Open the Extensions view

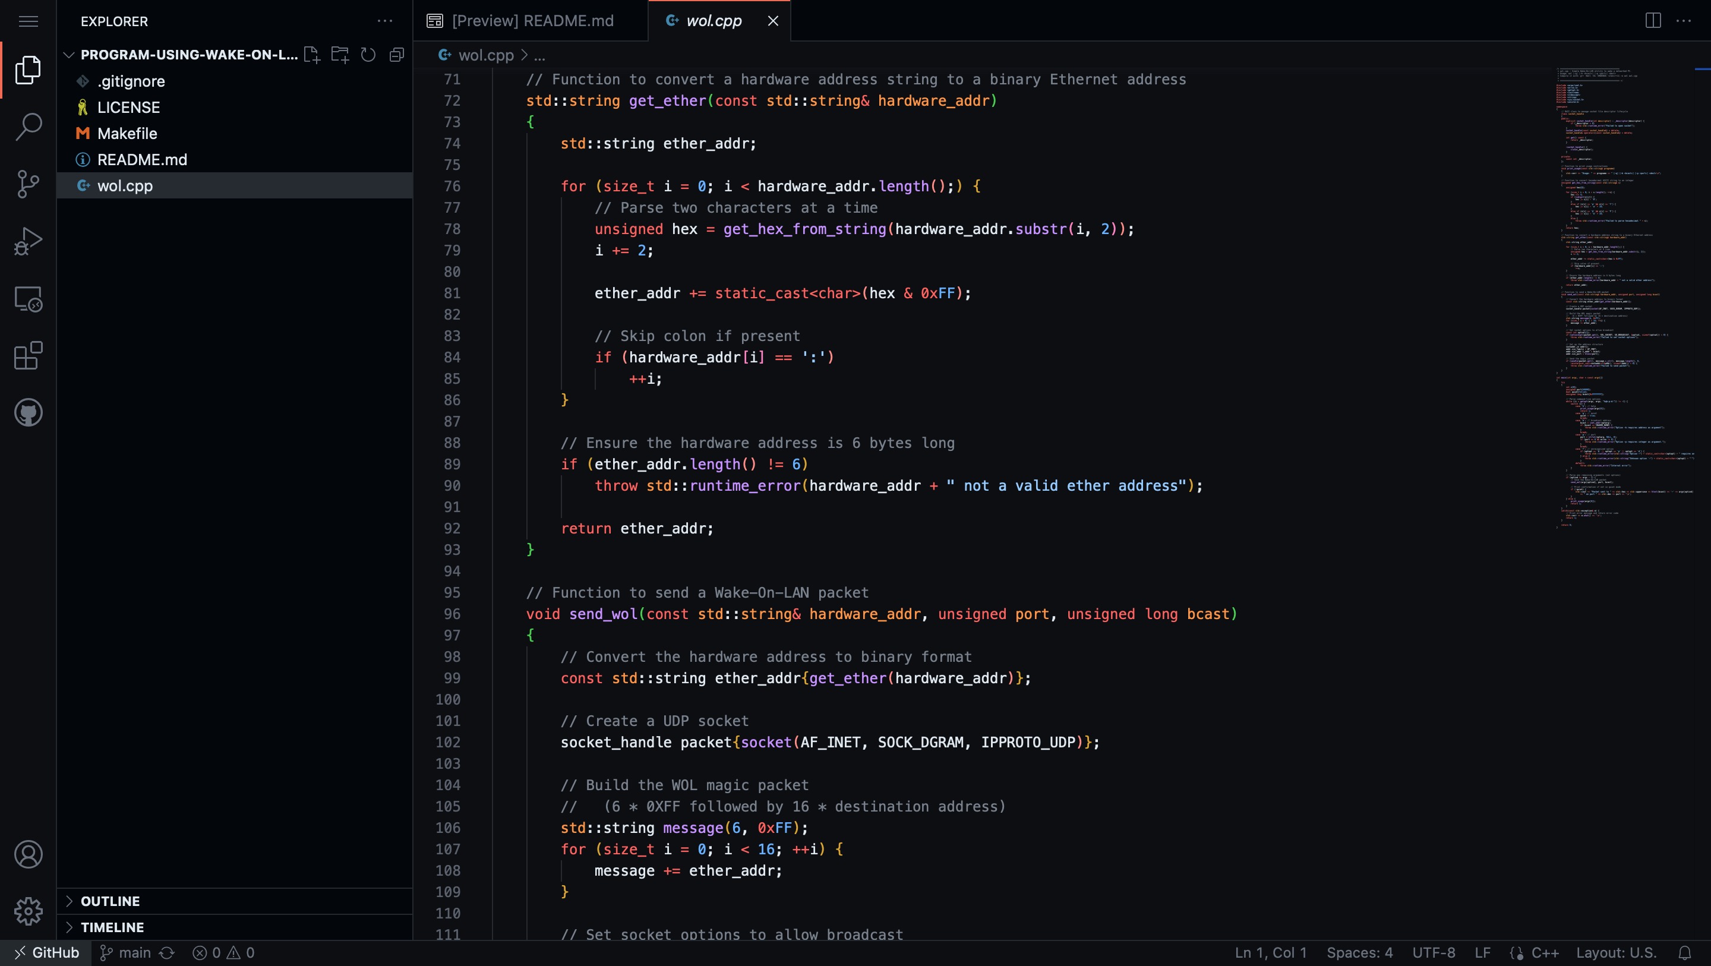click(x=28, y=356)
